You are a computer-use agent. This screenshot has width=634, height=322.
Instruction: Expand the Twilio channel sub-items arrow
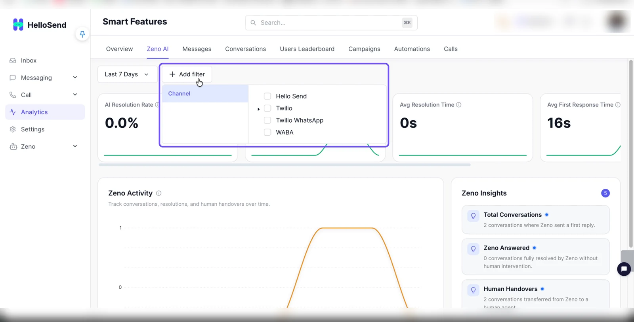coord(258,109)
